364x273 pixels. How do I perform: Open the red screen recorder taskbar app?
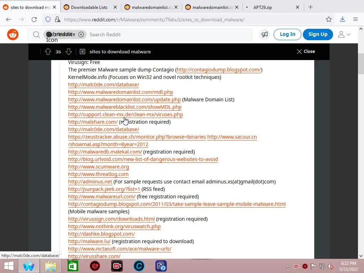[x=117, y=266]
